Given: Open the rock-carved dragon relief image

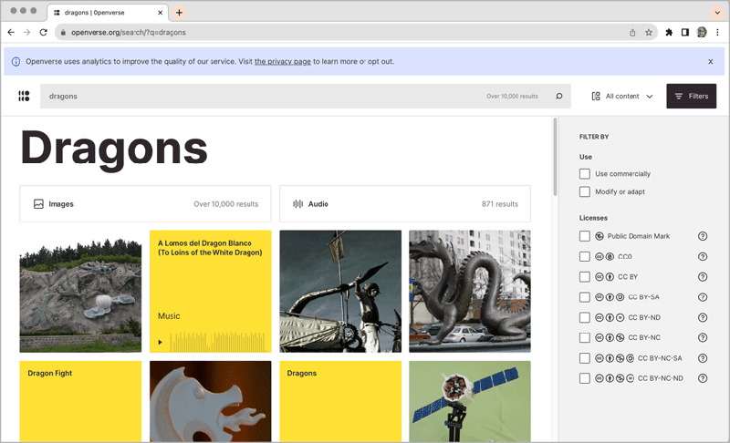Looking at the screenshot, I should click(80, 291).
